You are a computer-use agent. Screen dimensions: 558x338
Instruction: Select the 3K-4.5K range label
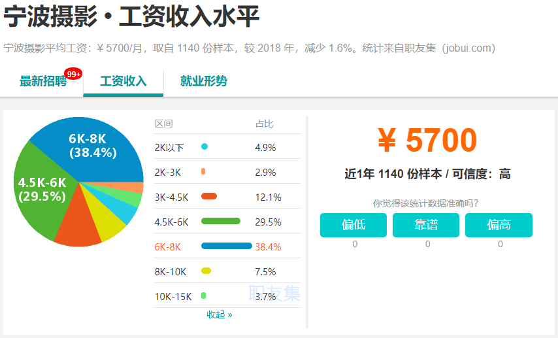(x=172, y=197)
